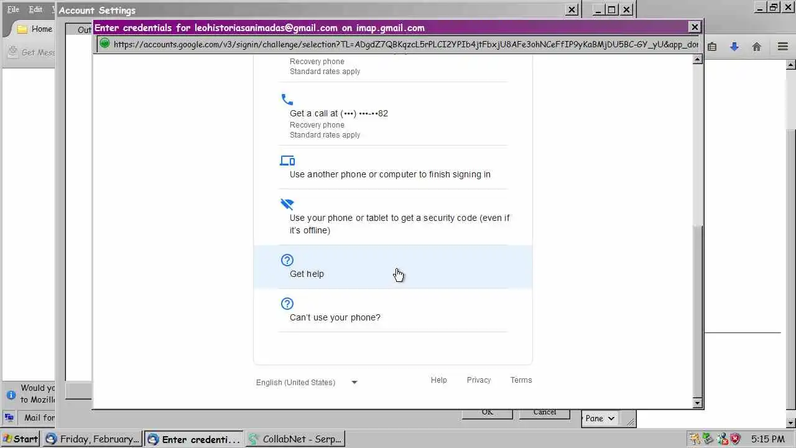Choose Use another phone or computer to finish signing in
Image resolution: width=796 pixels, height=448 pixels.
[x=393, y=167]
